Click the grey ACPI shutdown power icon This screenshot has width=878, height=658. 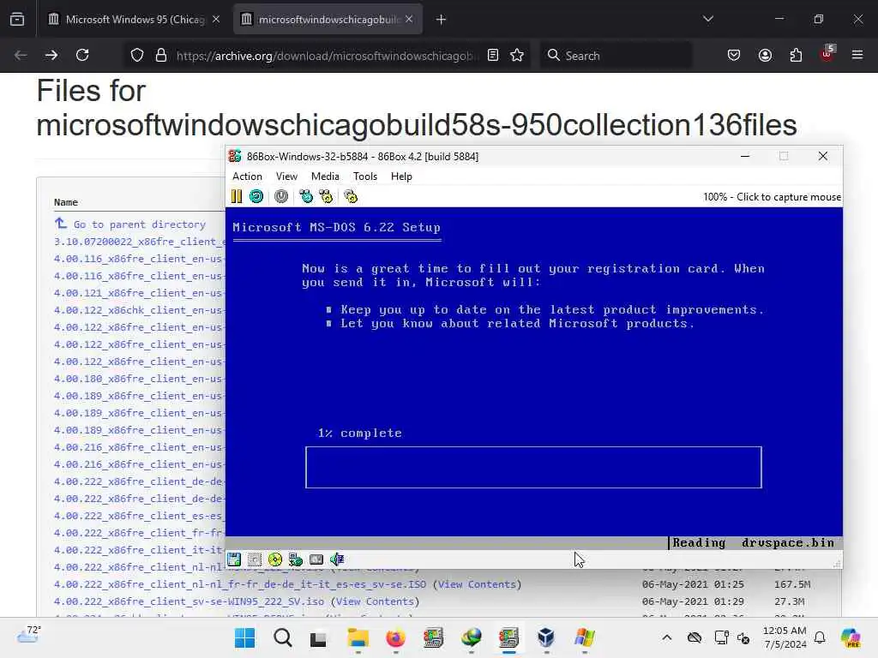click(x=281, y=196)
